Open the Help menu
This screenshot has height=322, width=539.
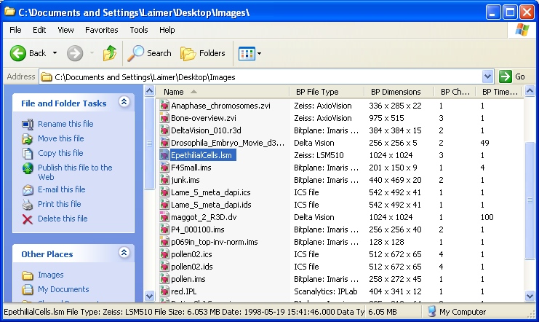[x=167, y=30]
